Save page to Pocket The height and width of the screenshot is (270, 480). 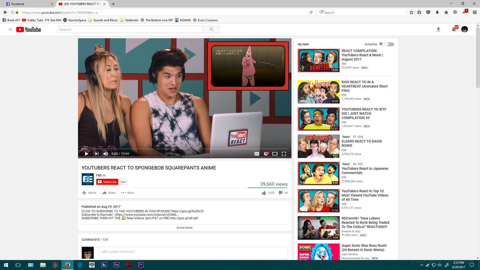(428, 12)
